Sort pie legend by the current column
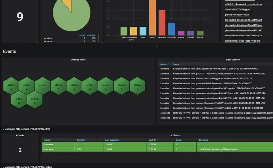This screenshot has width=273, height=168. coord(82,35)
